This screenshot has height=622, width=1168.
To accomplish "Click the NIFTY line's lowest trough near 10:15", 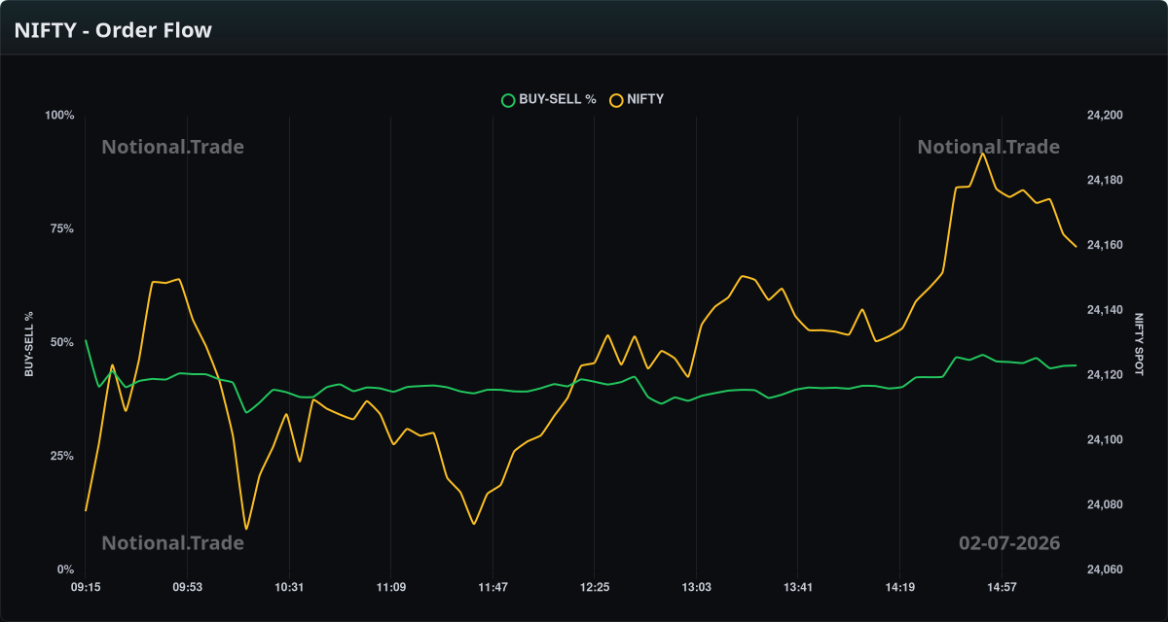I will 246,529.
